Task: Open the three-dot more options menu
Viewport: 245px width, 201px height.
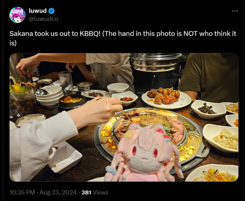Action: [235, 11]
